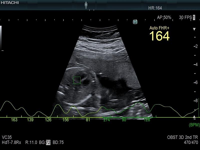The width and height of the screenshot is (200, 150).
Task: Click the 163 BPM value on trace
Action: tap(14, 120)
